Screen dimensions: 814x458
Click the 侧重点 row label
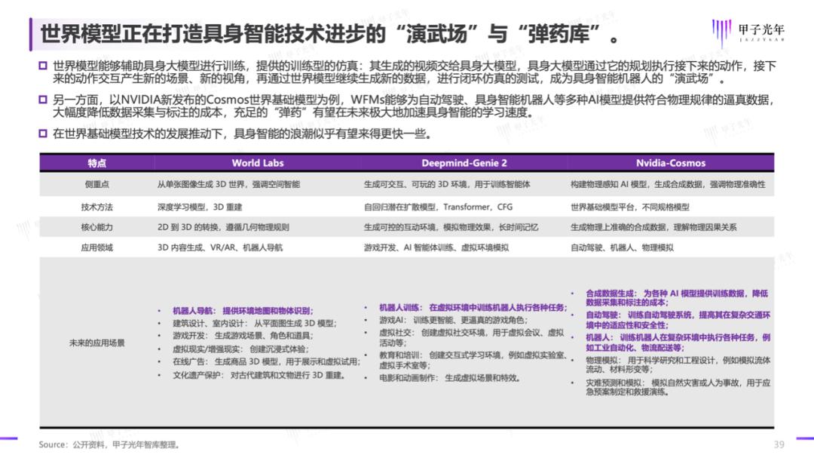click(x=96, y=184)
